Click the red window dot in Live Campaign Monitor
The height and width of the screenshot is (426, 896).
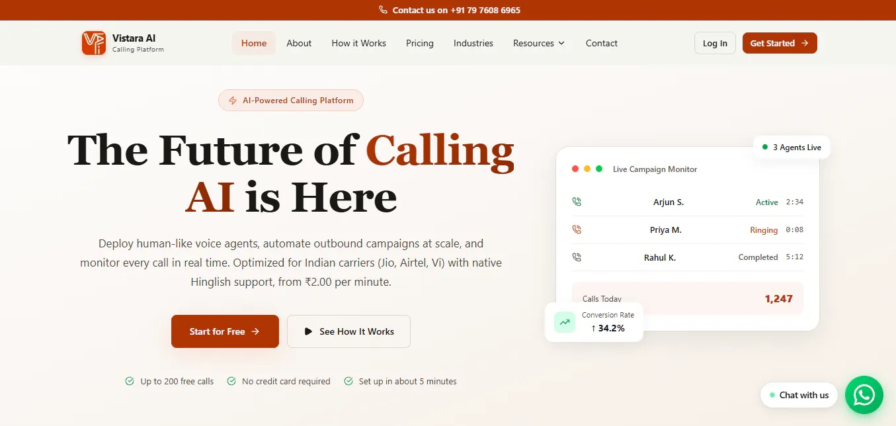coord(575,169)
